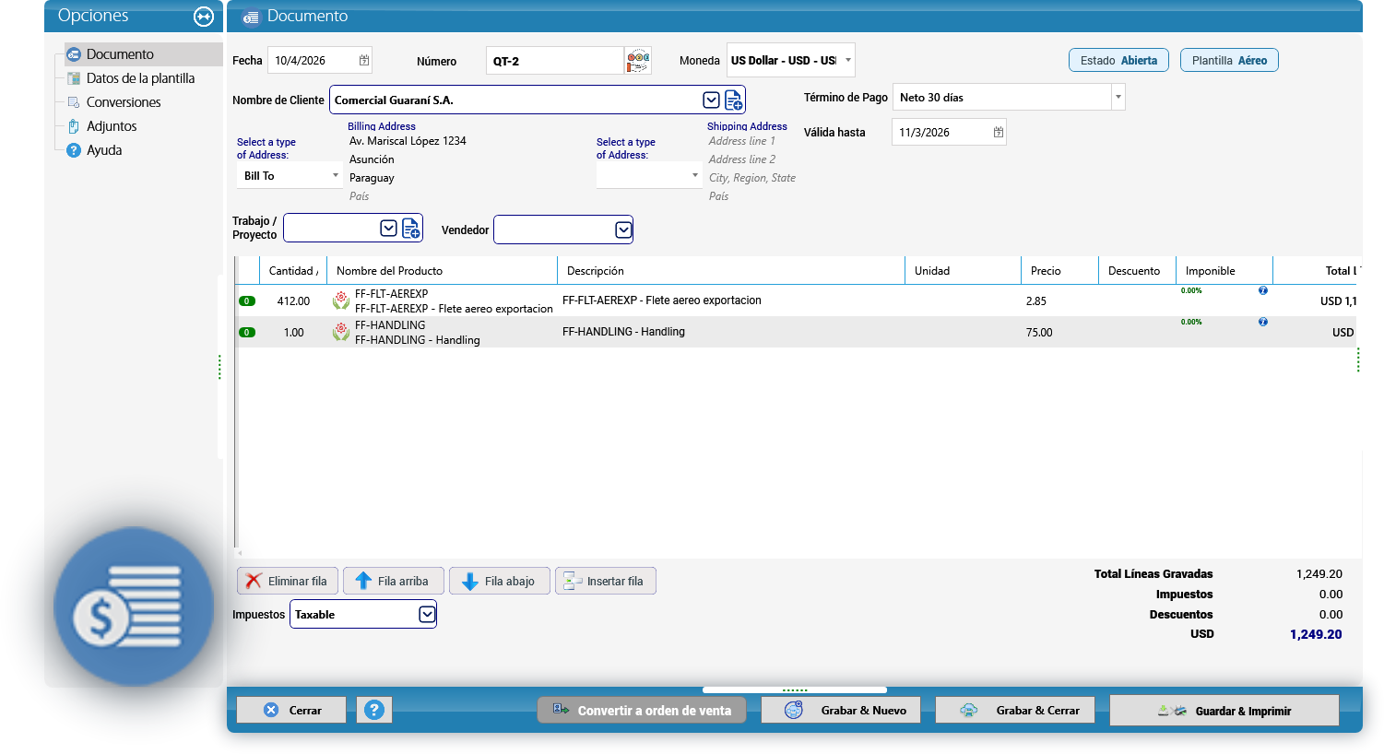
Task: Open the Bill To address type dropdown
Action: 336,175
